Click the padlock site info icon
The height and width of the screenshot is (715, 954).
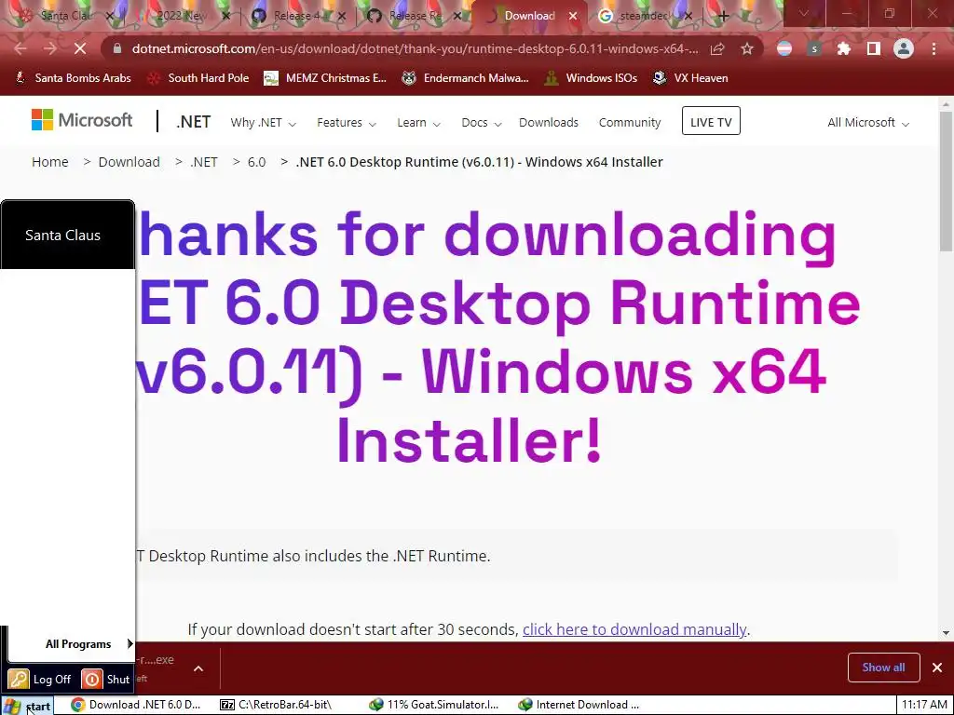pos(117,48)
